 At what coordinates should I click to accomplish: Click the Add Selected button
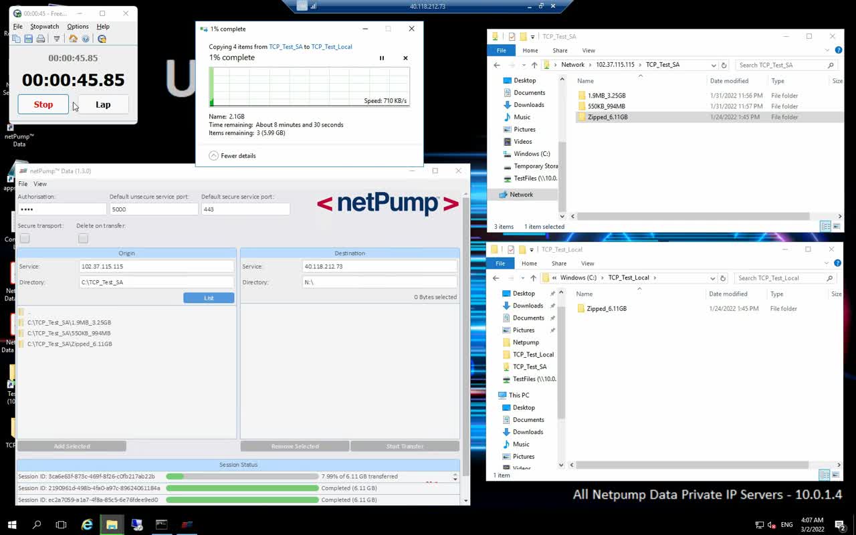pos(72,446)
